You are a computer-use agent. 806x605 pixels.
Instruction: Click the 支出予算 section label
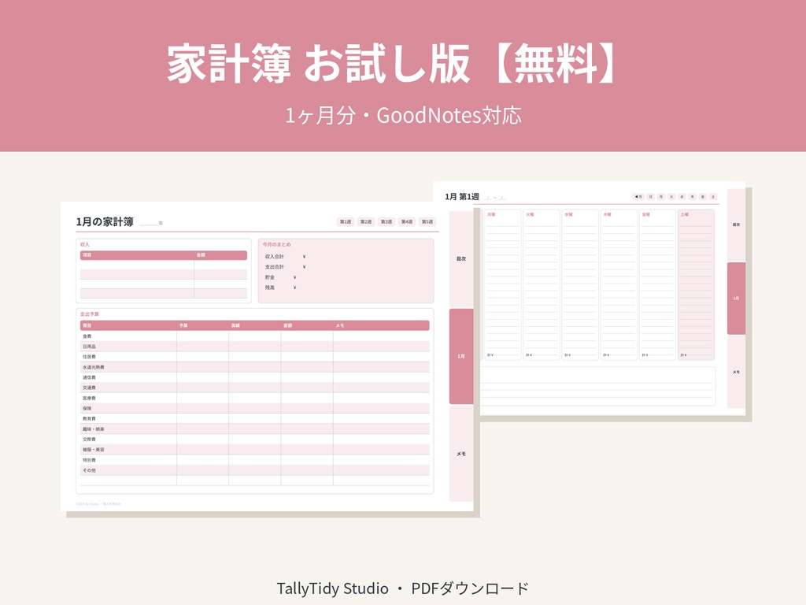point(90,314)
